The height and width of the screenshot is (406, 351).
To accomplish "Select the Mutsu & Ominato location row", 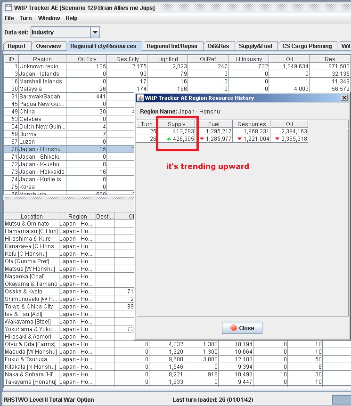I will click(69, 224).
